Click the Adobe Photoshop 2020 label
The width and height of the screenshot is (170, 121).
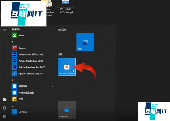tap(31, 61)
